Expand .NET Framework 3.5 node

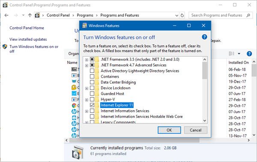(87, 60)
